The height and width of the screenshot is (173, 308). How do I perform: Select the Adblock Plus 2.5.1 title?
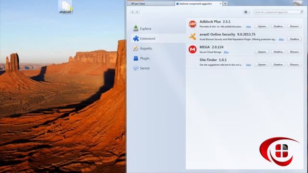click(x=215, y=22)
